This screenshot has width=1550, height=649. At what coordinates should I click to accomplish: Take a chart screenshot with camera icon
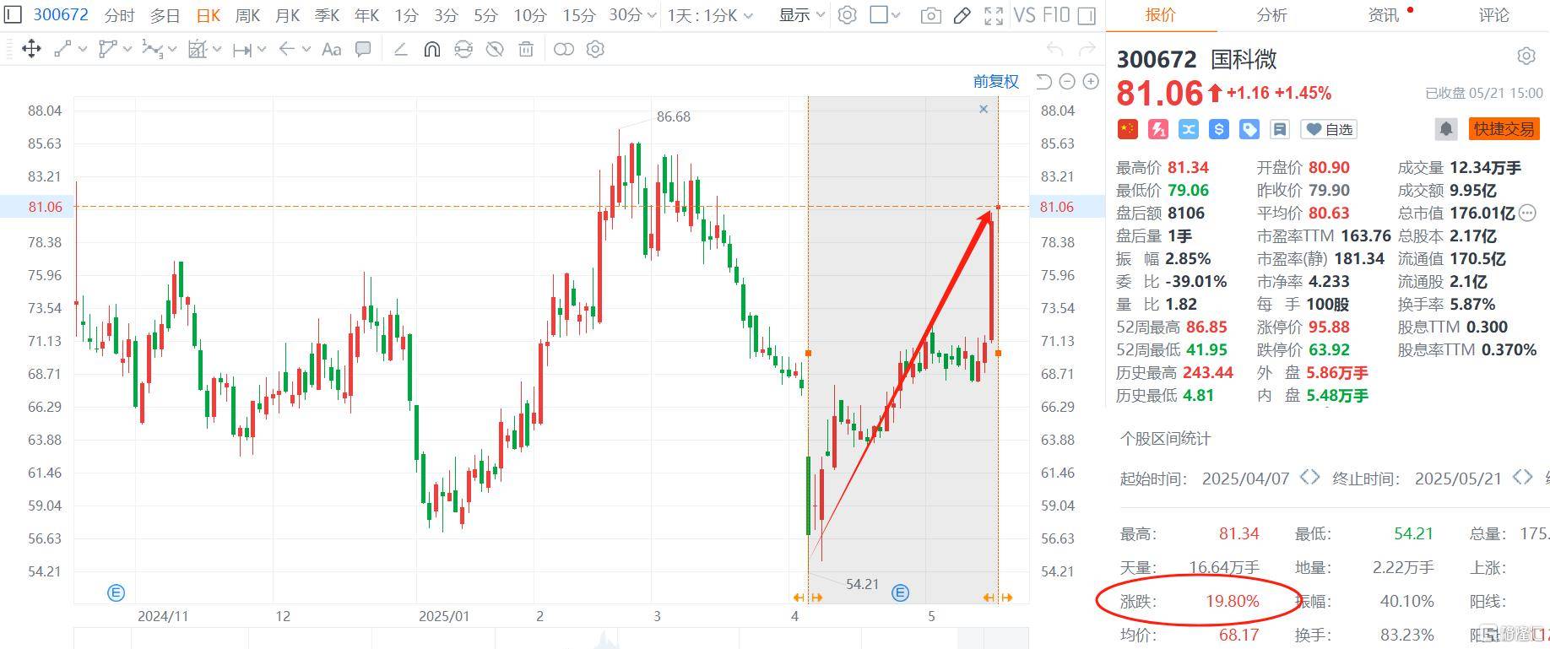(x=930, y=15)
